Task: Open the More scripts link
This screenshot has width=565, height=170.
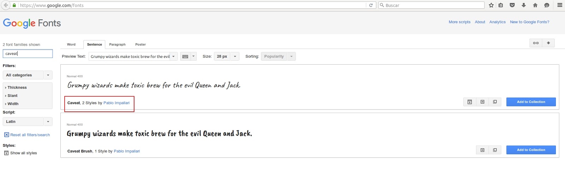Action: pyautogui.click(x=459, y=22)
